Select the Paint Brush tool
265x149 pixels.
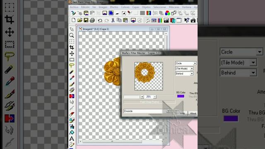click(72, 84)
